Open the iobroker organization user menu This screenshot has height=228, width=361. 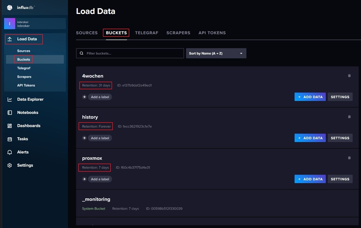tap(35, 24)
